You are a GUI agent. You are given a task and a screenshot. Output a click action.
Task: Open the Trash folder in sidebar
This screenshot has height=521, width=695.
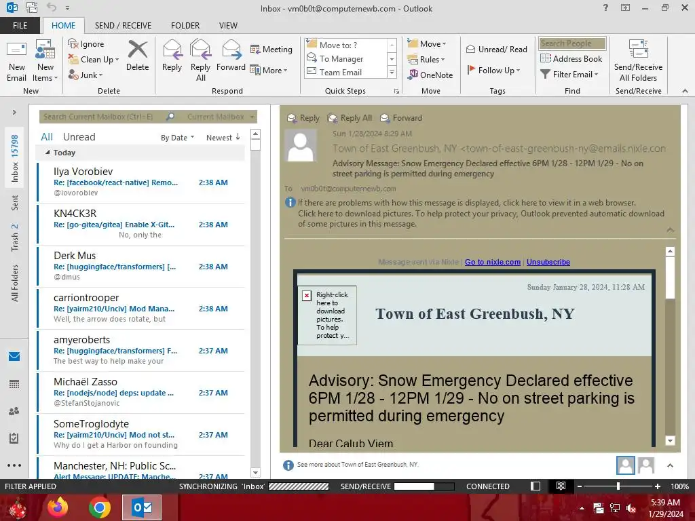(15, 237)
